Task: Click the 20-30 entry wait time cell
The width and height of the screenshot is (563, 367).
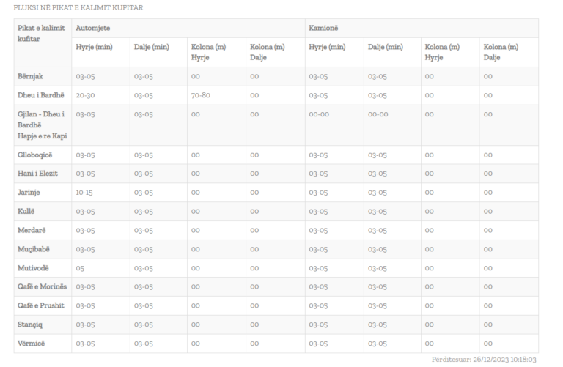Action: tap(86, 94)
